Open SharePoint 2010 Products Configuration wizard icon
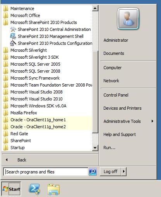The height and width of the screenshot is (197, 161). (x=13, y=43)
